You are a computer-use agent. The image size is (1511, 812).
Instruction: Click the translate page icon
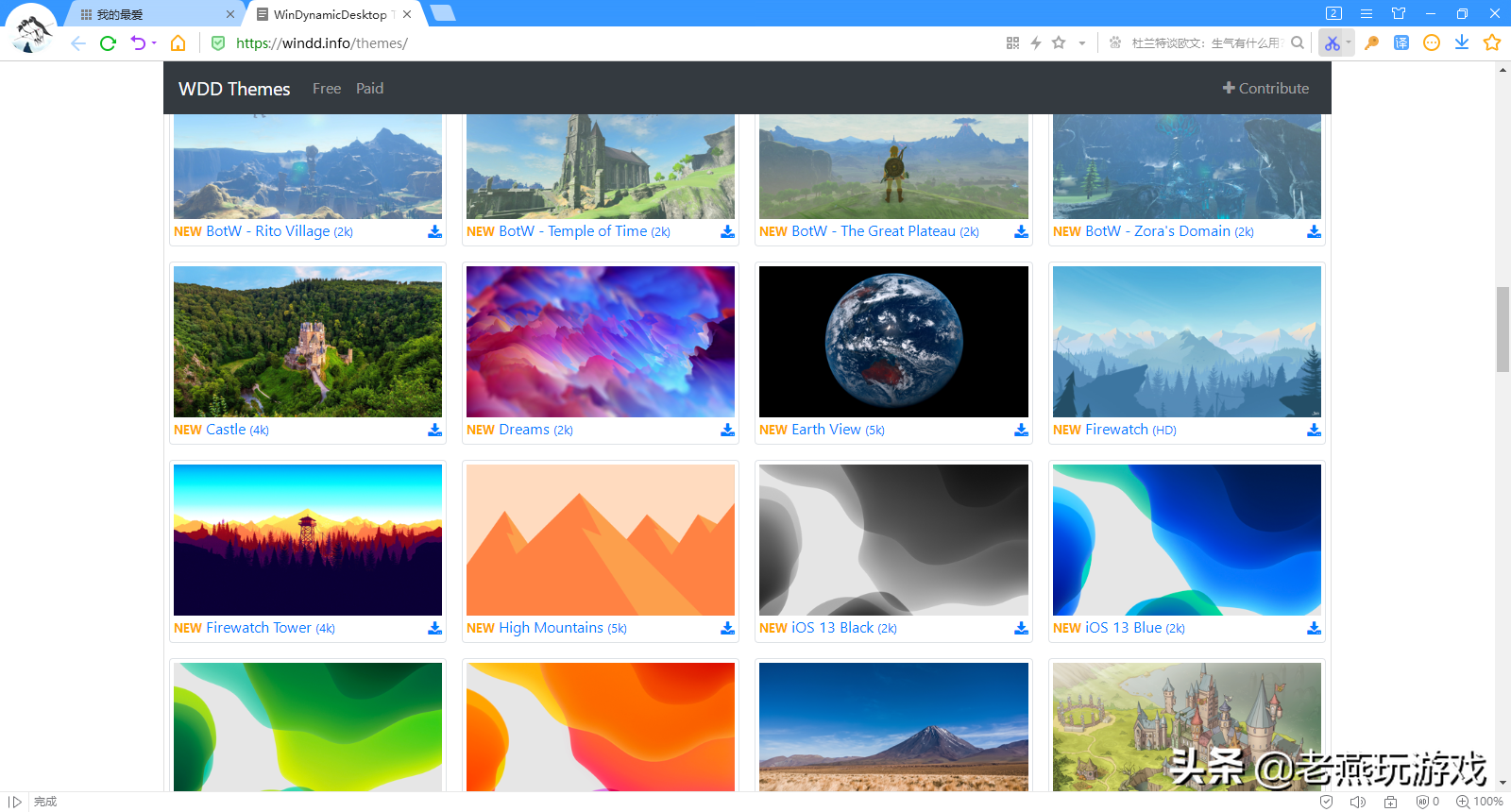1401,43
